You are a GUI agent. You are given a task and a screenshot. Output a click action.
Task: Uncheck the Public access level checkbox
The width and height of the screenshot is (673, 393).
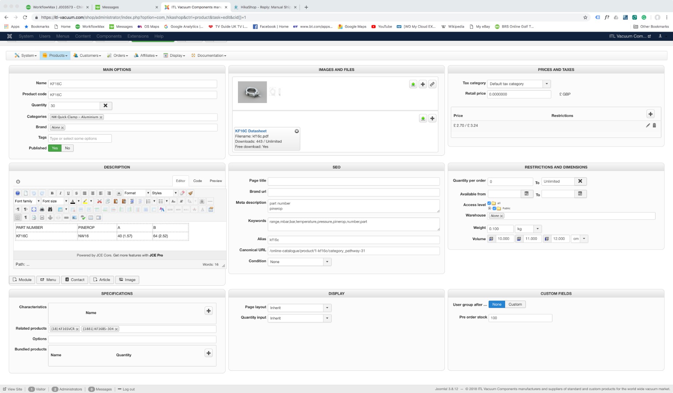[x=494, y=209]
